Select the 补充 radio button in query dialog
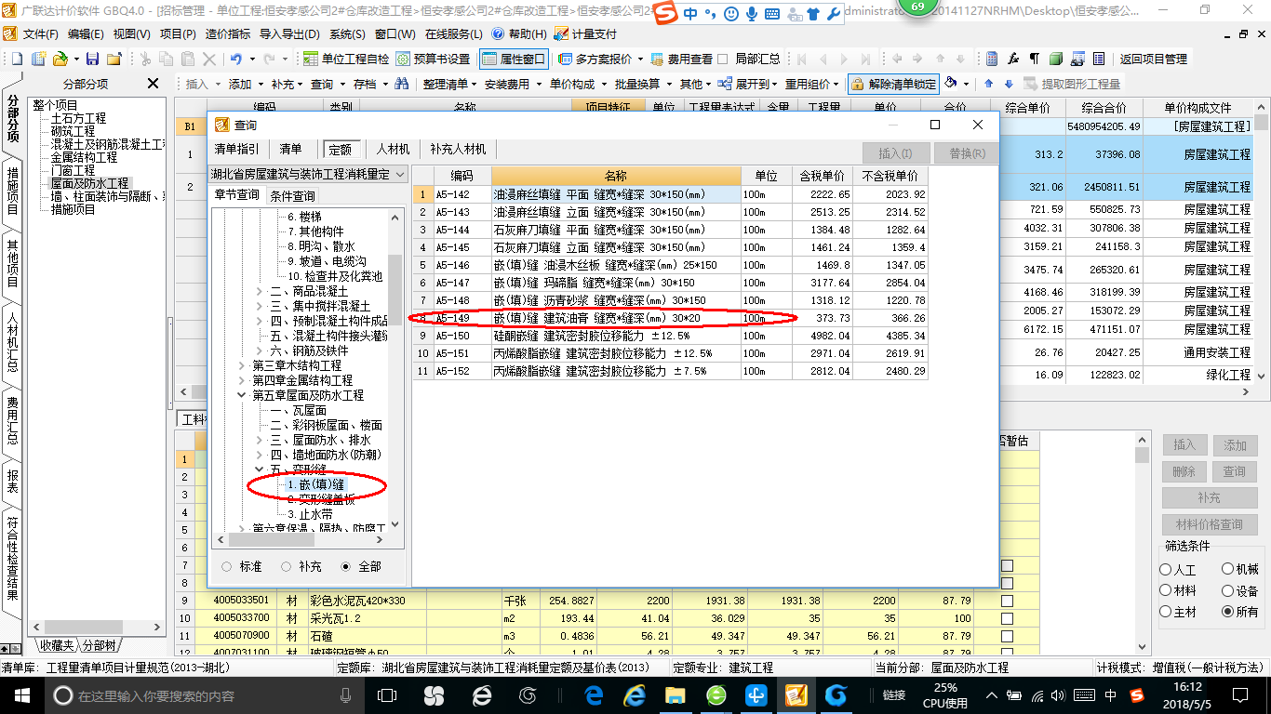Screen dimensions: 1271x714 tap(287, 566)
